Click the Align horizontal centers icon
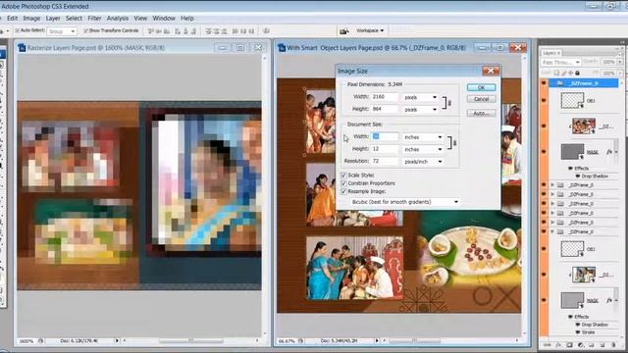628x353 pixels. (x=185, y=31)
